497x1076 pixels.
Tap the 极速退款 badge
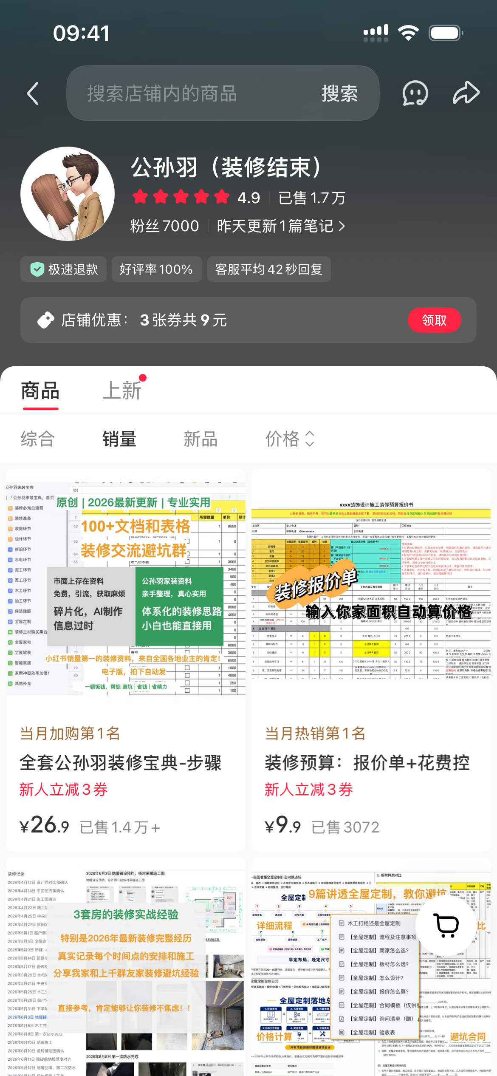(64, 269)
